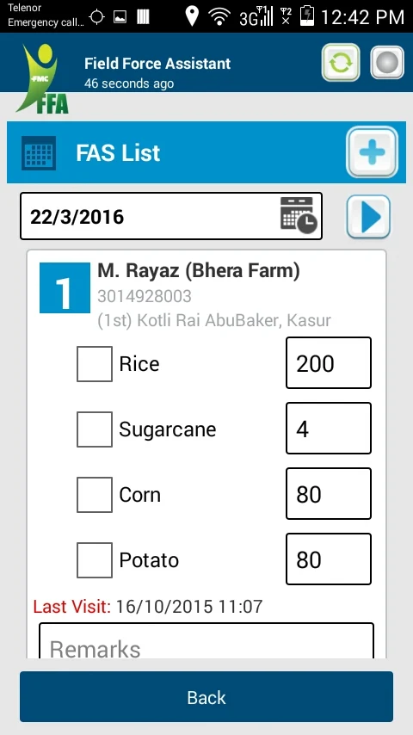The image size is (413, 735).
Task: Open the location icon in status bar
Action: click(x=192, y=16)
